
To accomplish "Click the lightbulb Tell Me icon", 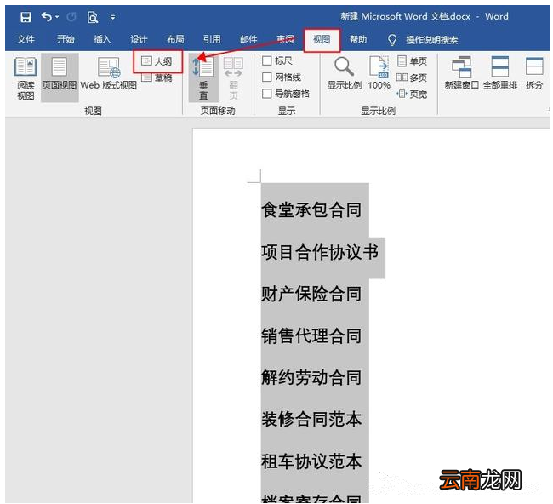I will click(392, 40).
